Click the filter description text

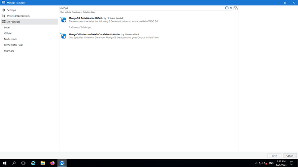point(77,12)
